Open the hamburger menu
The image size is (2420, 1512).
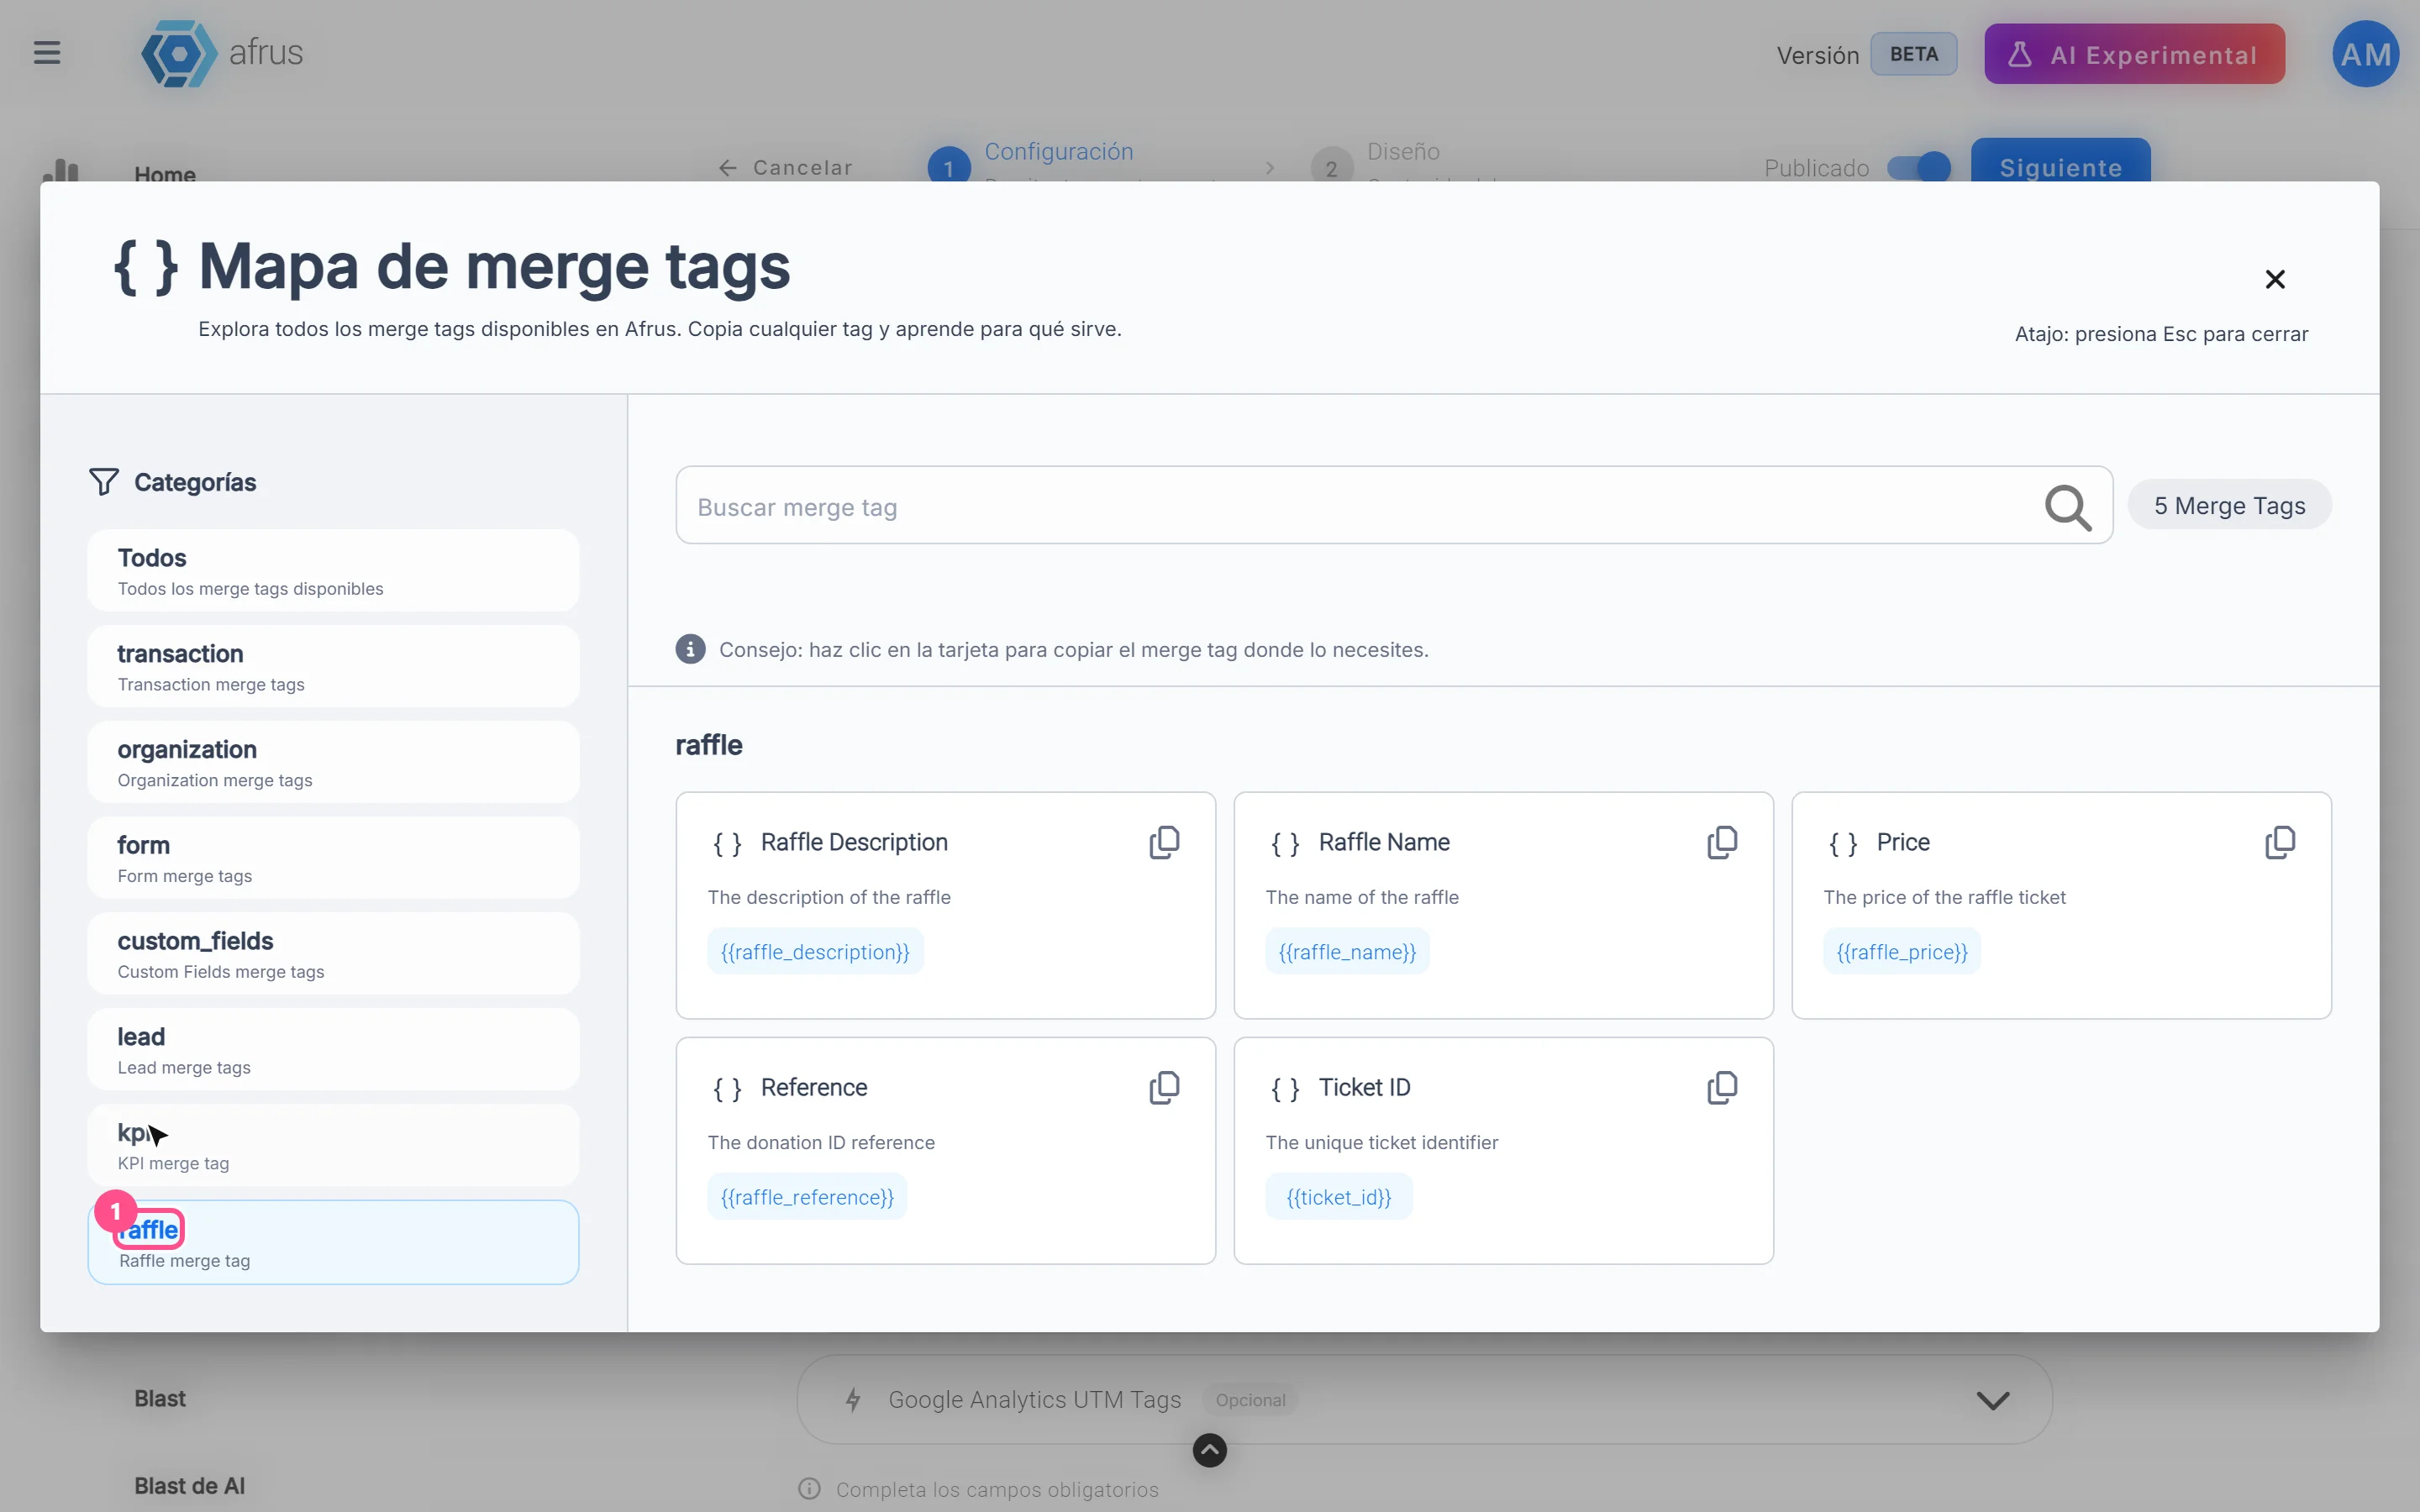pyautogui.click(x=47, y=52)
